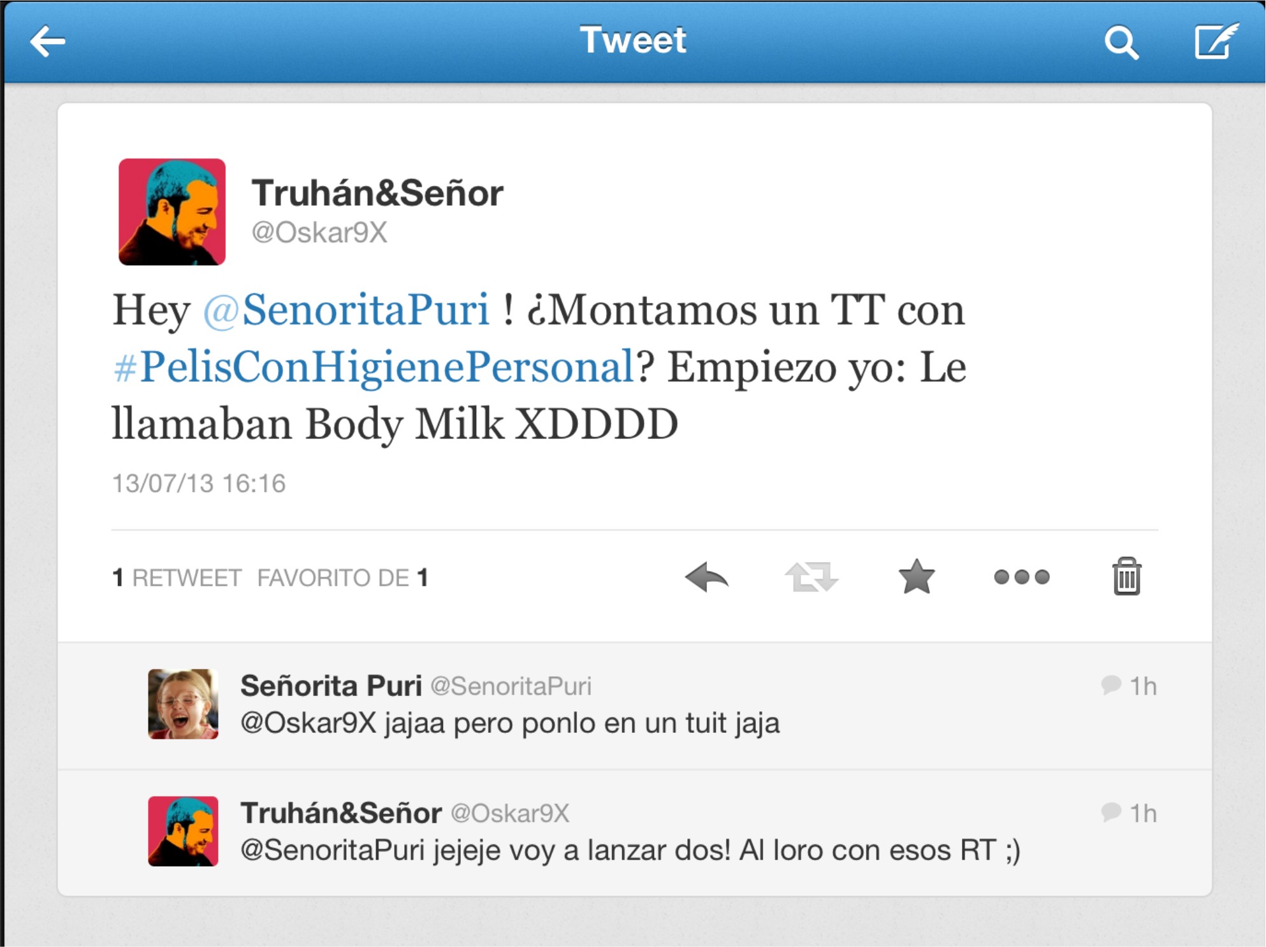Viewport: 1266px width, 947px height.
Task: Reply to the tweet with arrow icon
Action: coord(707,577)
